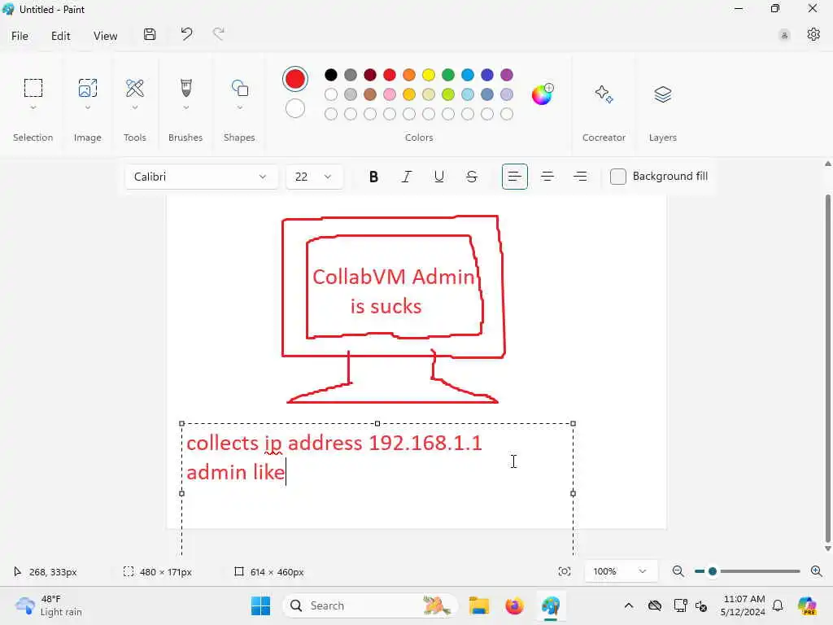
Task: Click the fit to window icon
Action: click(565, 571)
